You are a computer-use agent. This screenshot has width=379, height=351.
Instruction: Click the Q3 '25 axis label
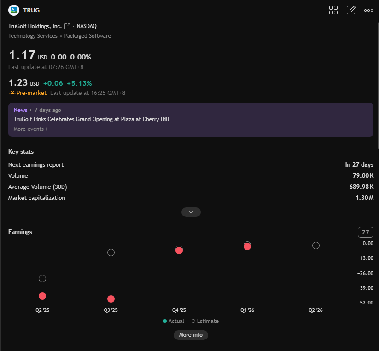(111, 310)
